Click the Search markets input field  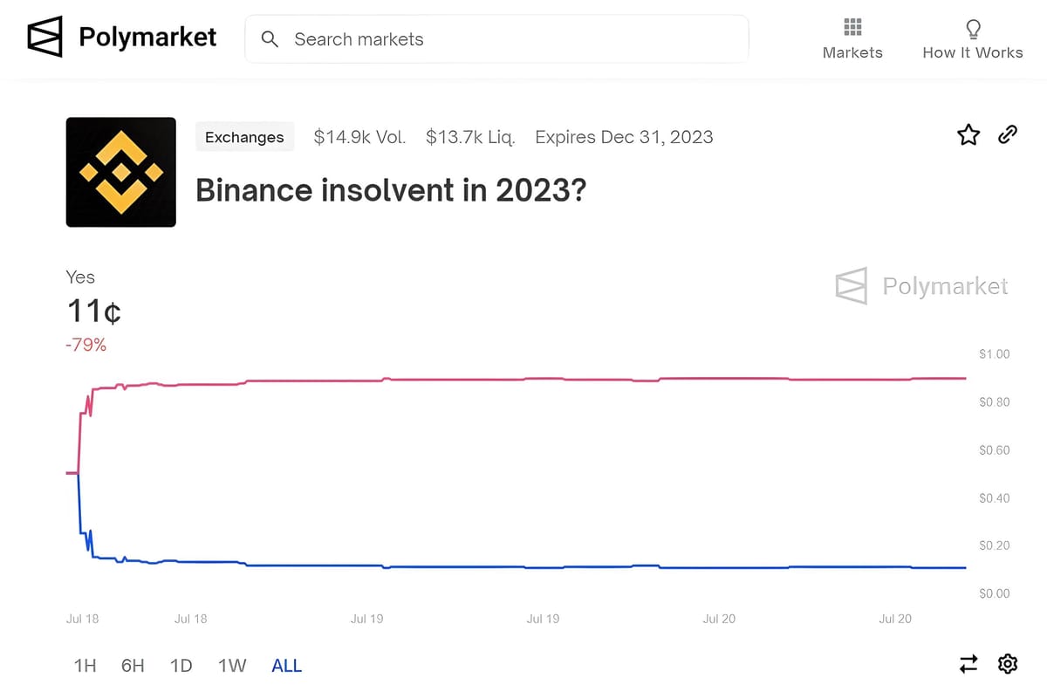tap(497, 39)
